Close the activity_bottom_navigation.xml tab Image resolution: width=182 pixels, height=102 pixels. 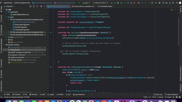coord(96,6)
